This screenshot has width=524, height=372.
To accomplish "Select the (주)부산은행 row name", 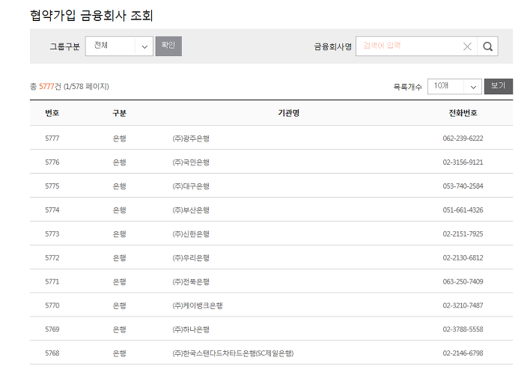I will tap(191, 210).
